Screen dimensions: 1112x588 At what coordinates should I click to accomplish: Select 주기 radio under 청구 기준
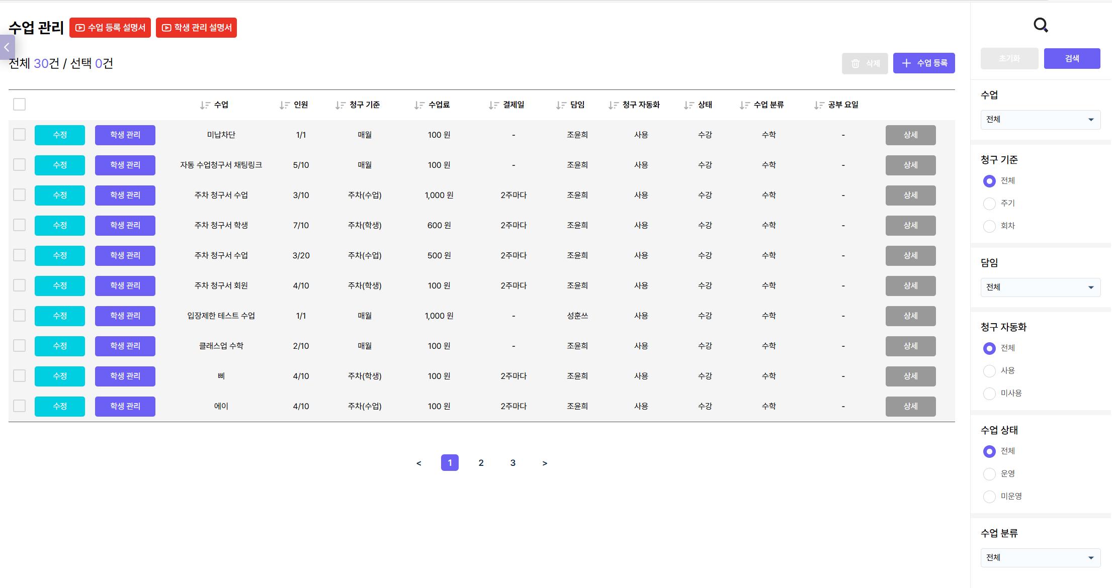[989, 204]
